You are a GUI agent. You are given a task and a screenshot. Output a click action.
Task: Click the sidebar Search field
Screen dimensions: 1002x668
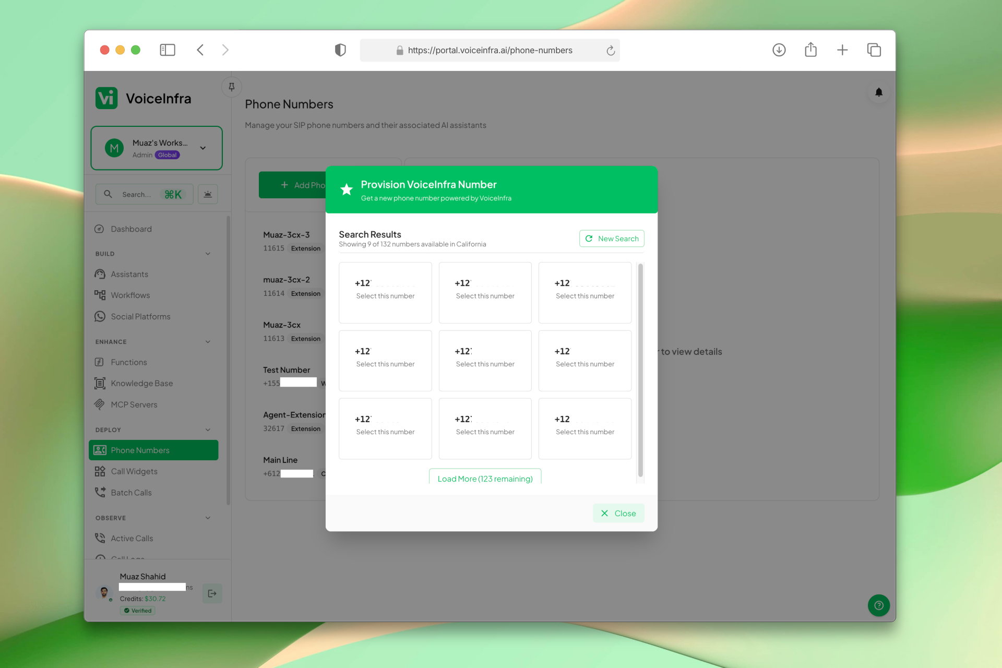pos(145,194)
